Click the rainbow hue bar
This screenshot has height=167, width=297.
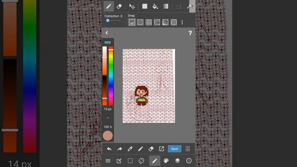111,76
